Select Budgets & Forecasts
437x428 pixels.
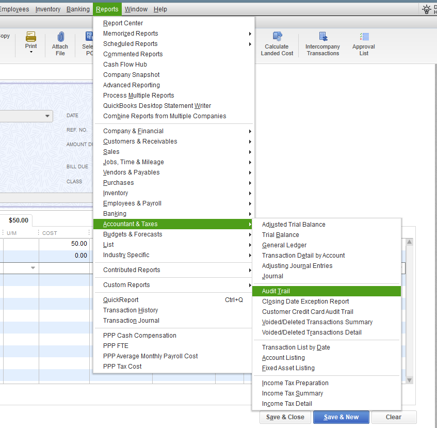tap(174, 234)
